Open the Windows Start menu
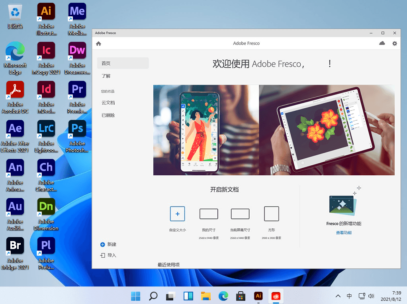 [135, 296]
